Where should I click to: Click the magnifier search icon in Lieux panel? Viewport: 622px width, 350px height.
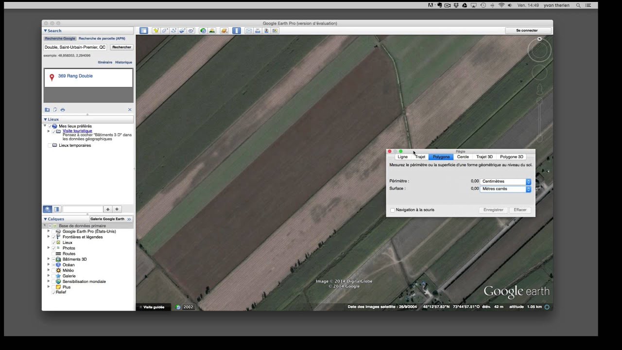[x=48, y=209]
